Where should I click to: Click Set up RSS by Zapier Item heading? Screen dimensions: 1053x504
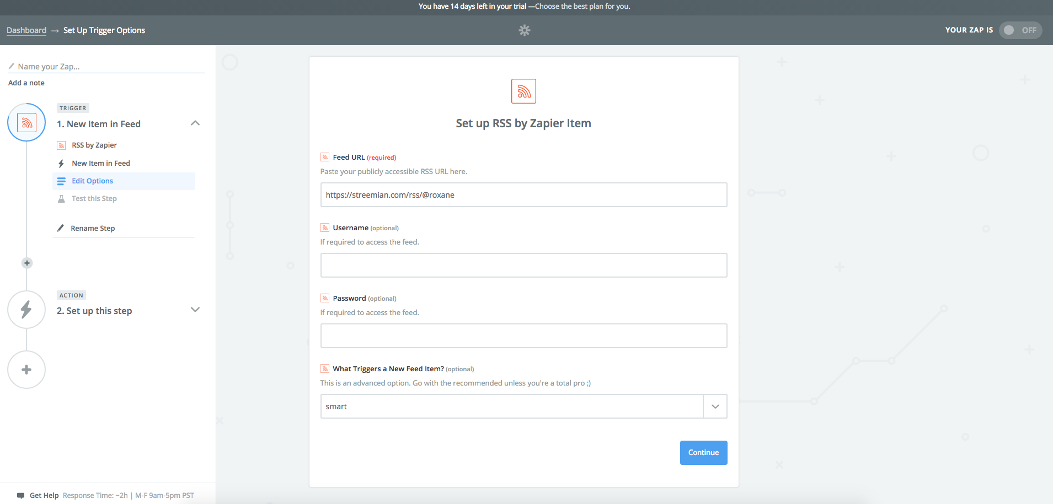(x=523, y=123)
